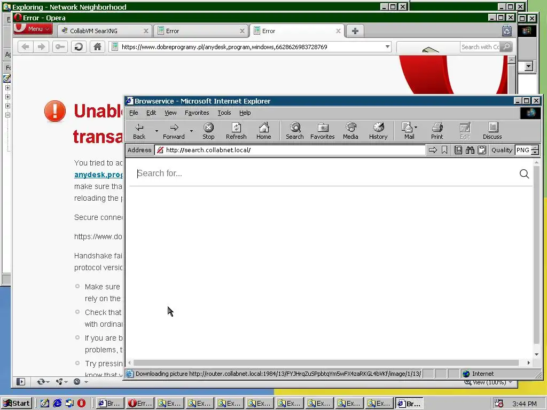The height and width of the screenshot is (410, 547).
Task: Collapse the expanded tree node in Explorer window
Action: (7, 115)
